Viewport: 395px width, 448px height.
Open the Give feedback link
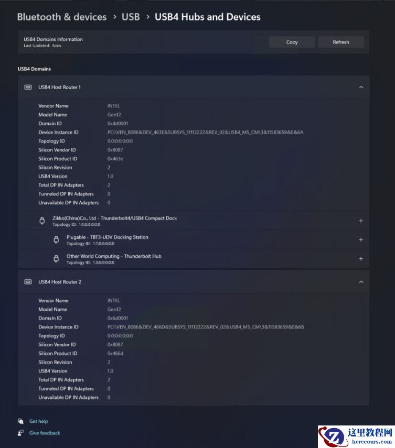(45, 433)
